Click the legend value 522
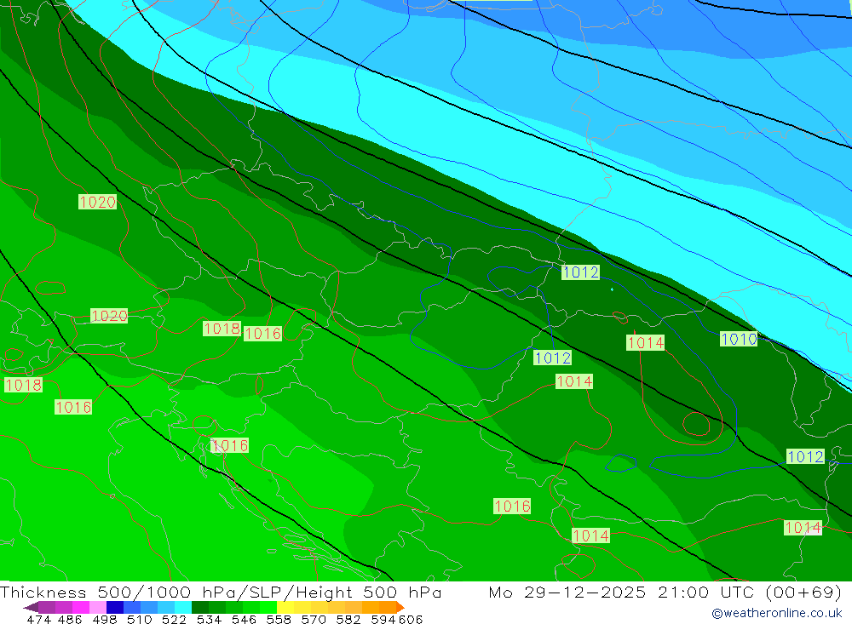852x624 pixels. click(174, 619)
